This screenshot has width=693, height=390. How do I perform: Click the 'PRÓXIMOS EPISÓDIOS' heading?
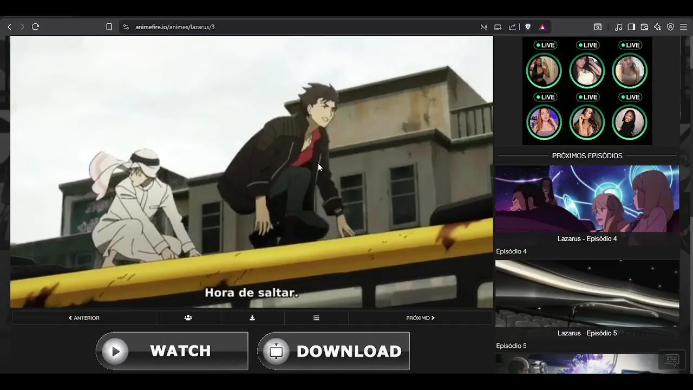coord(587,156)
